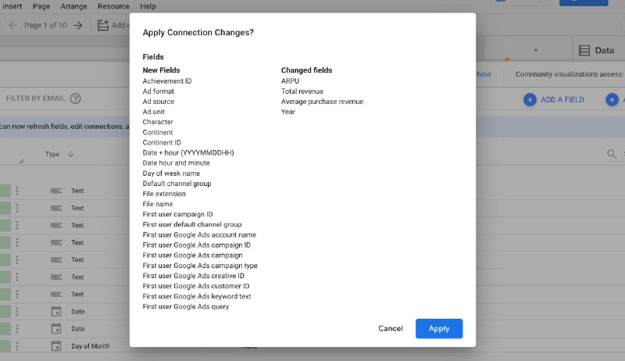Screen dimensions: 625x361
Task: Click the FILTER BY EMAIL label
Action: point(35,98)
